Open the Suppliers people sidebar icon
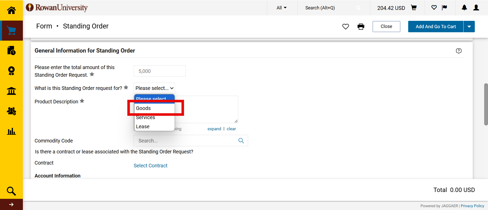The height and width of the screenshot is (210, 488). (x=11, y=111)
